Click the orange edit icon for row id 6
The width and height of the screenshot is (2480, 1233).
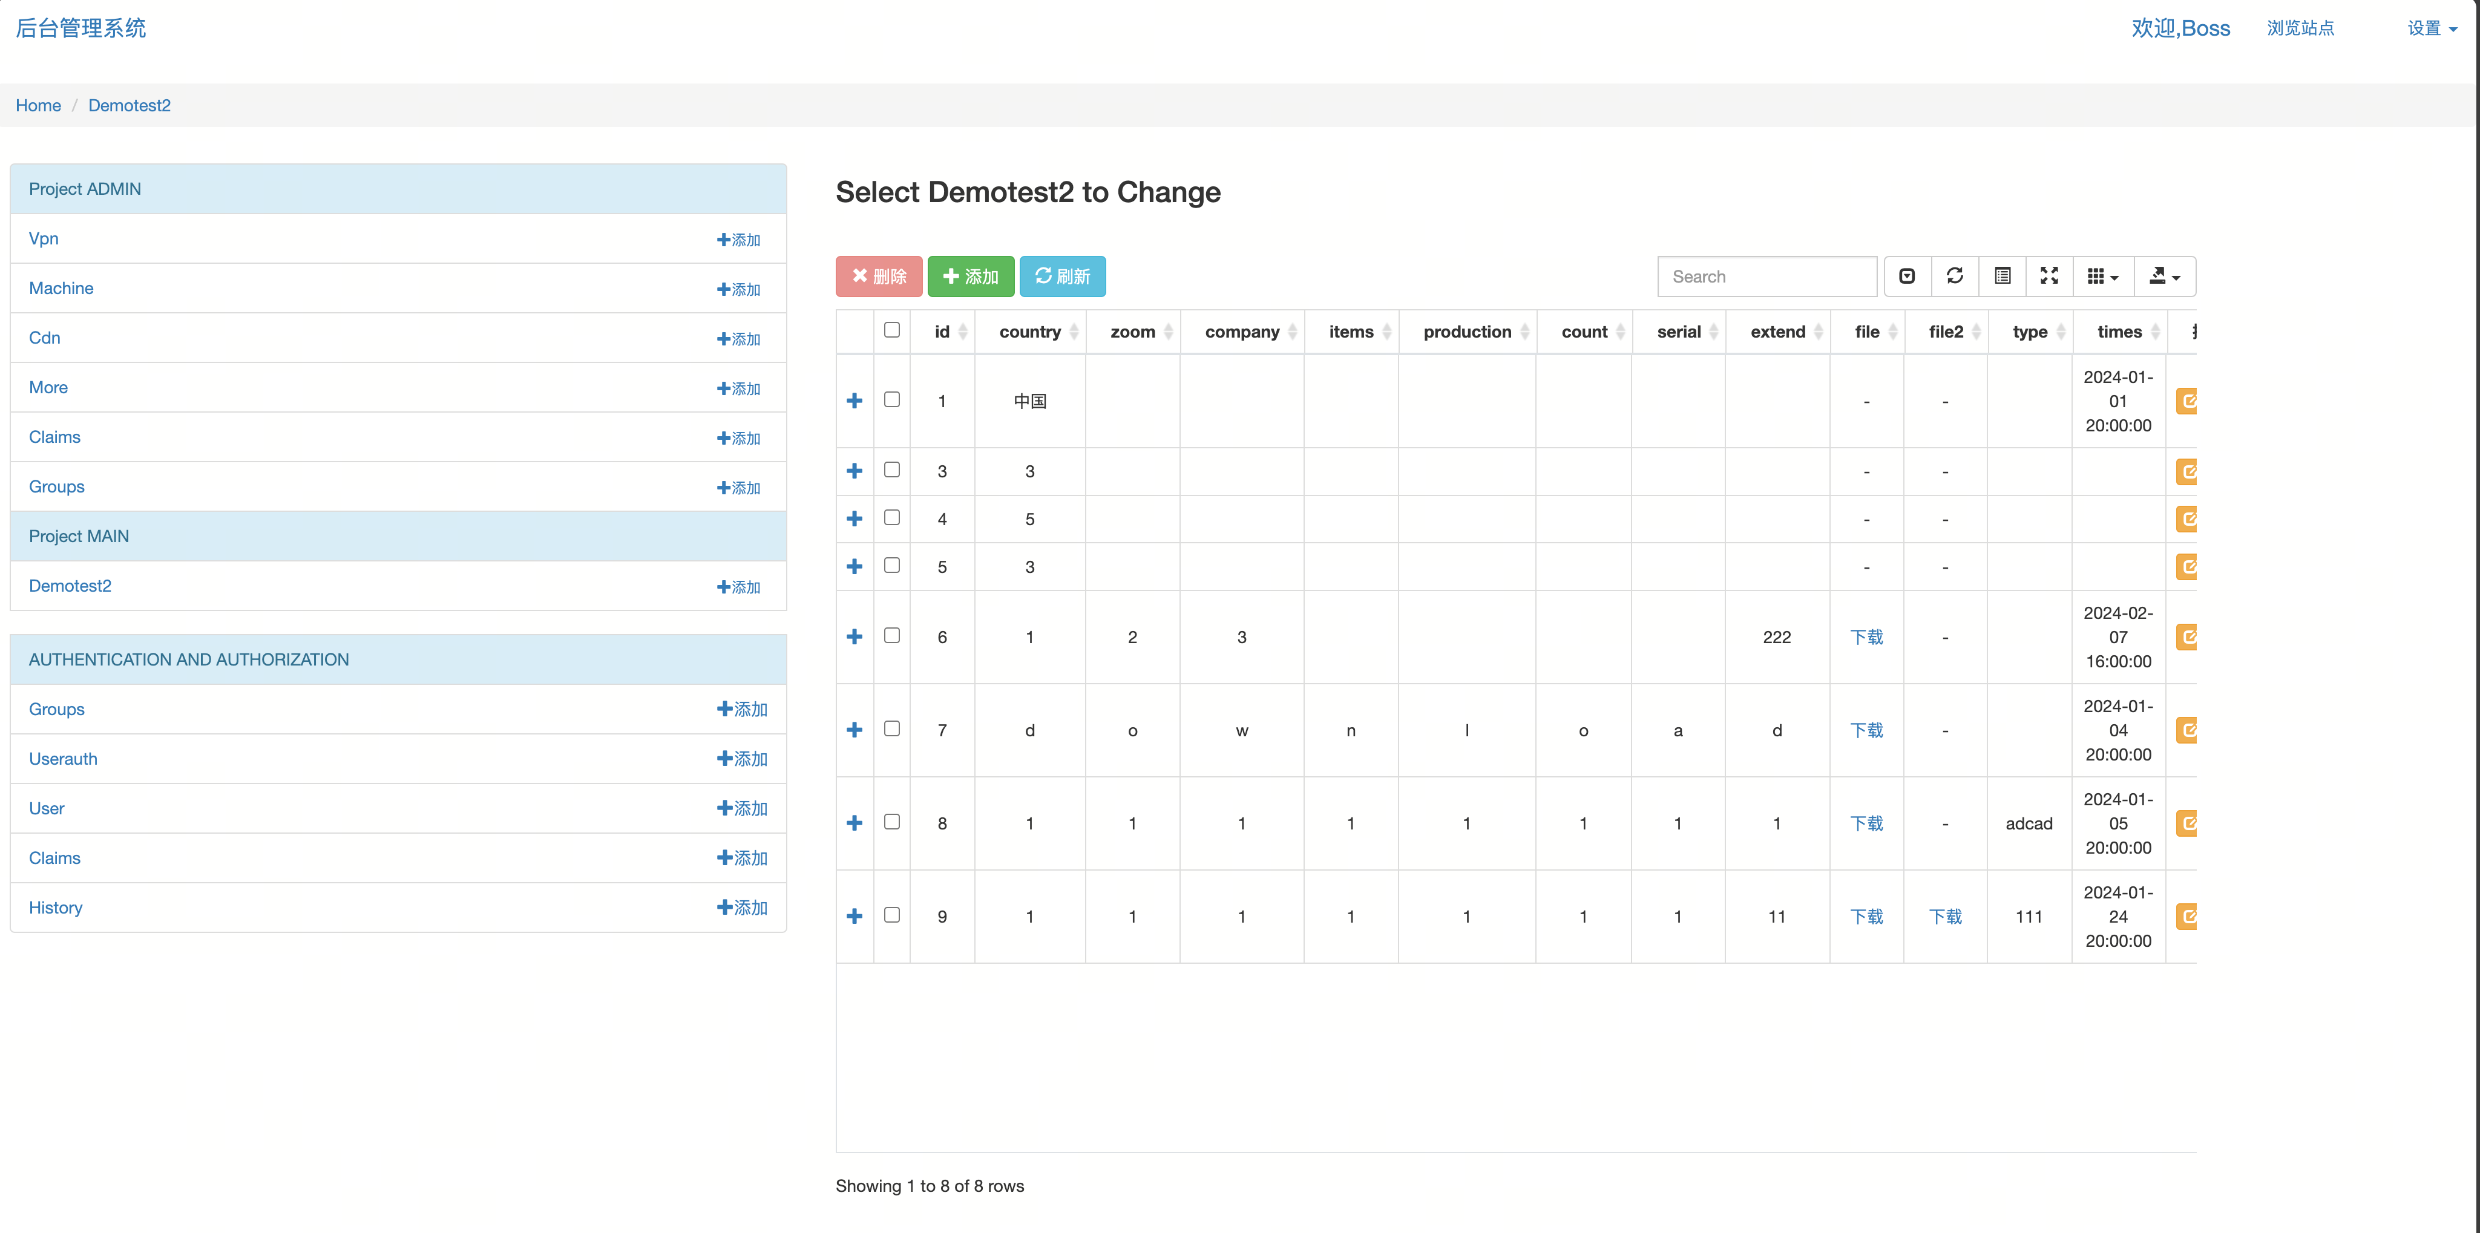(x=2187, y=636)
